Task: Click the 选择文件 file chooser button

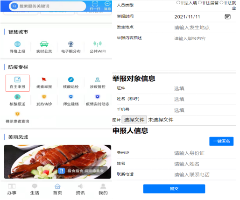Action: tap(134, 120)
